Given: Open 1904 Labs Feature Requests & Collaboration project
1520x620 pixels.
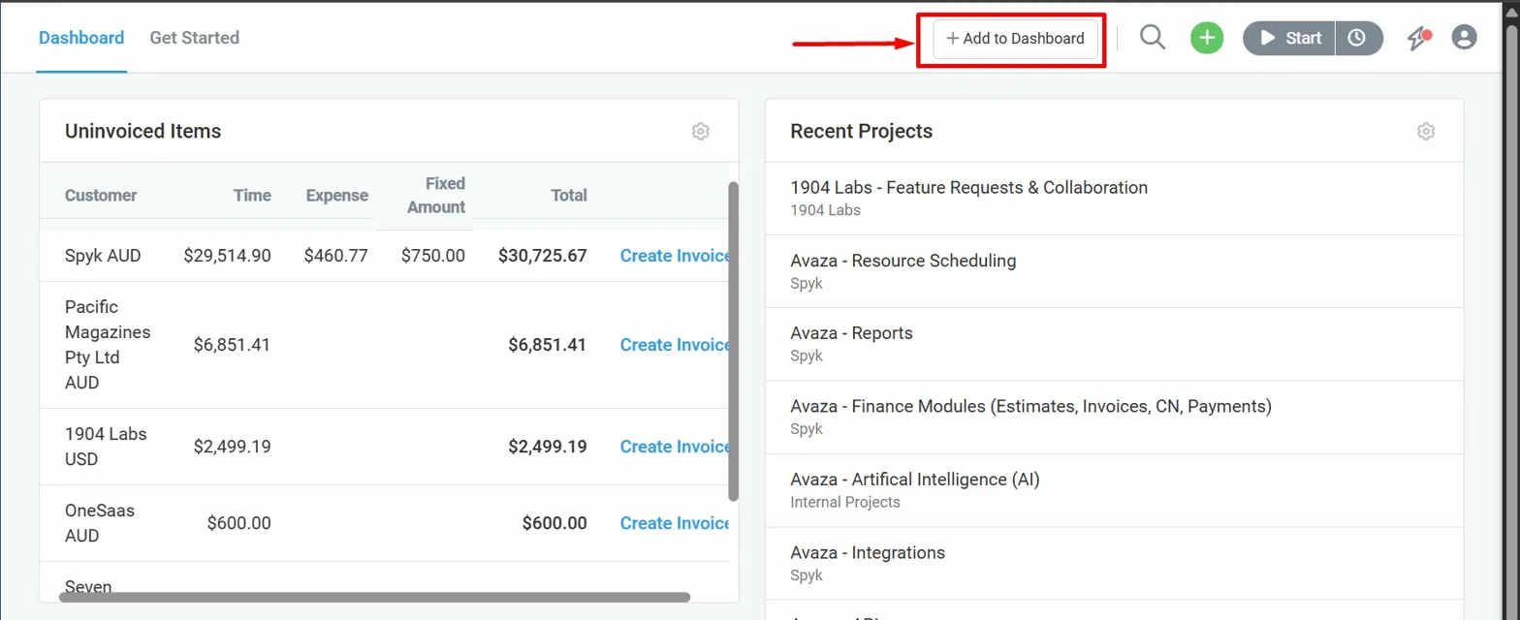Looking at the screenshot, I should click(x=968, y=188).
